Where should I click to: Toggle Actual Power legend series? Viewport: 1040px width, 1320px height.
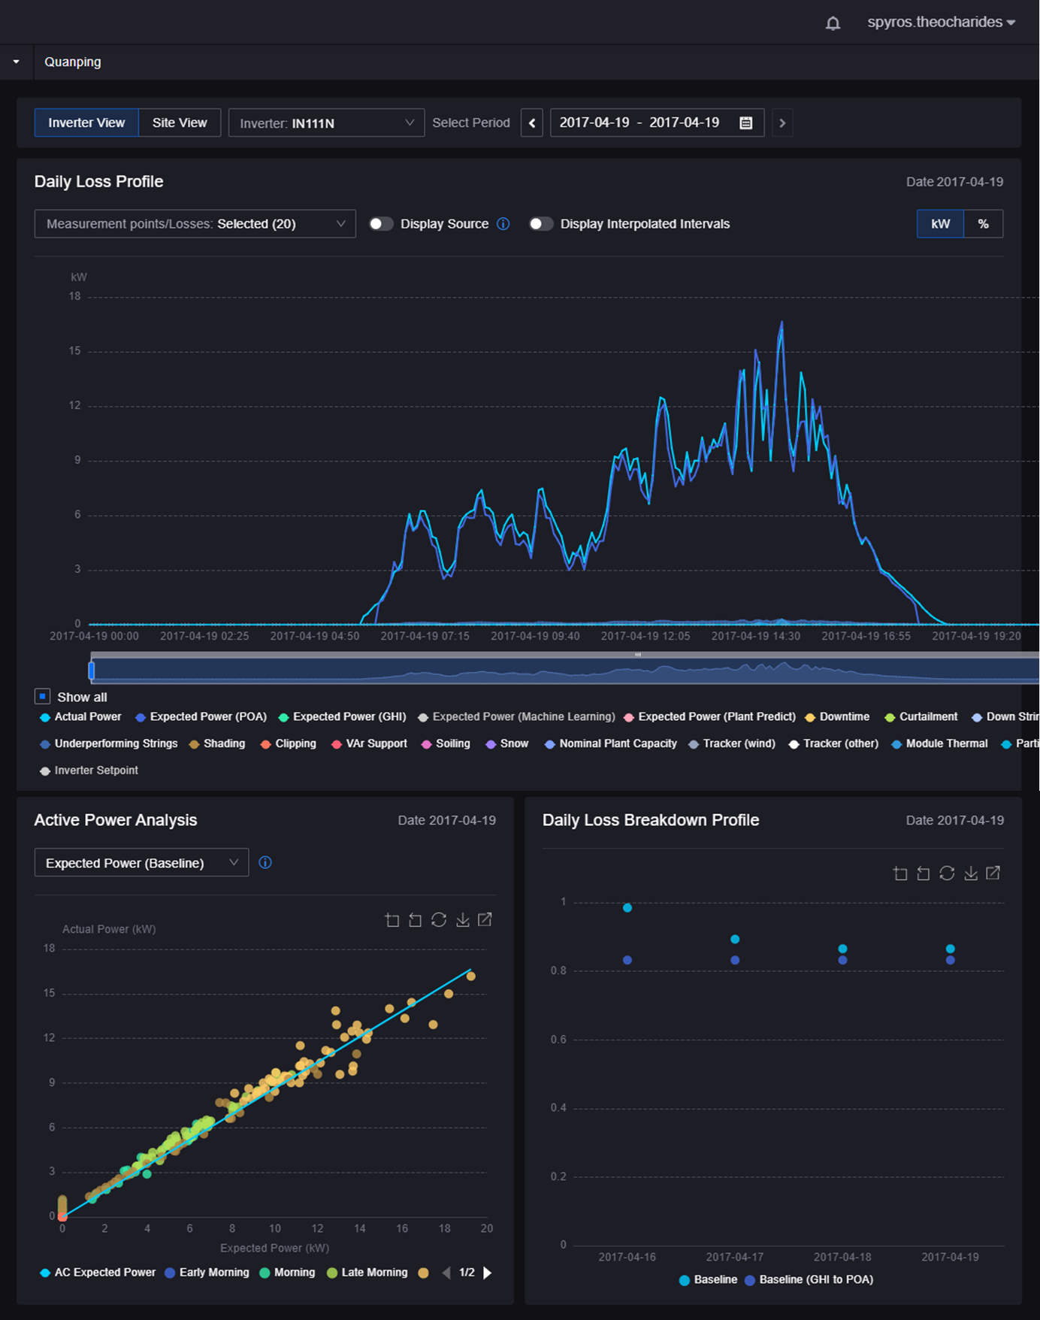pos(80,717)
